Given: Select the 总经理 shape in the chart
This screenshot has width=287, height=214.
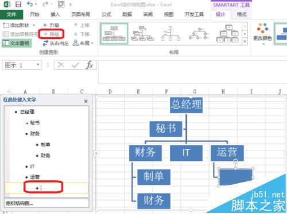Looking at the screenshot, I should pos(186,105).
